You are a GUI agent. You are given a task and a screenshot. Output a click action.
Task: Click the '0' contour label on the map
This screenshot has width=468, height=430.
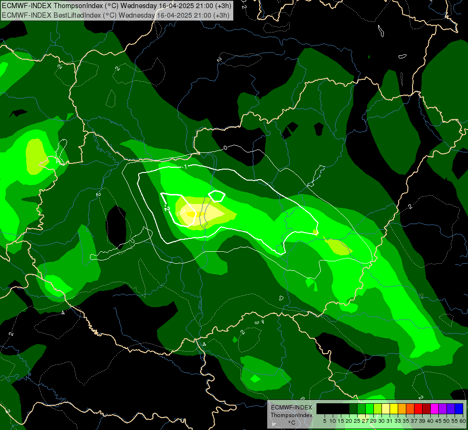pos(225,148)
